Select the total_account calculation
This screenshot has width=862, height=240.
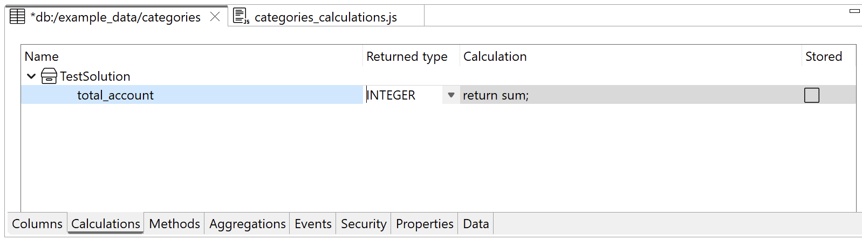click(x=115, y=95)
